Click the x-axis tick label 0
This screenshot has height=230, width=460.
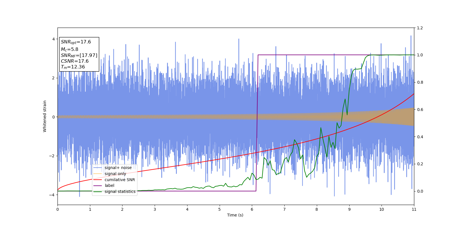[x=57, y=209]
